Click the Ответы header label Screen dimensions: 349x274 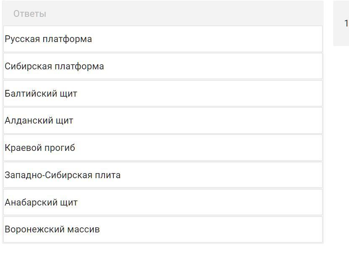[30, 14]
